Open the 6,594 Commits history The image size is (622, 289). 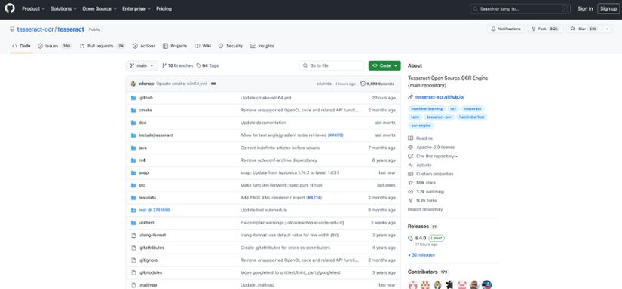377,84
